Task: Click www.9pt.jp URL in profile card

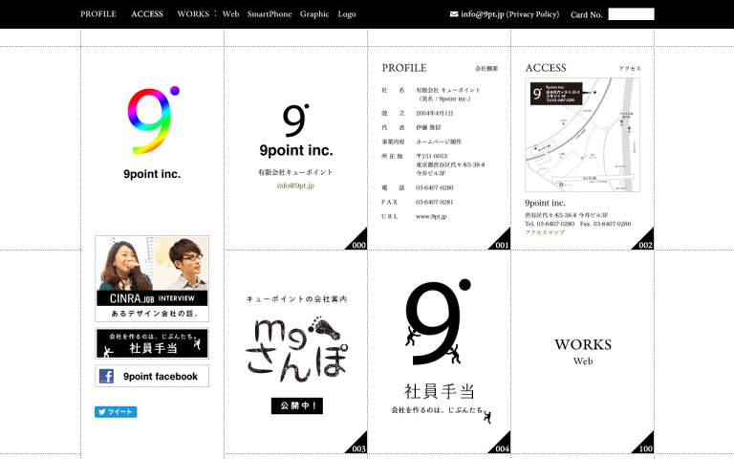Action: pyautogui.click(x=431, y=216)
